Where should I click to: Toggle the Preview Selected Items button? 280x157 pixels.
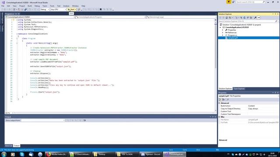coord(259,17)
